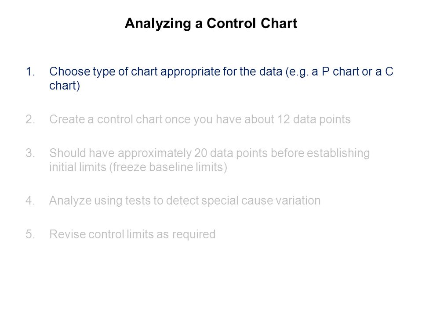Click the letter 'P' before 'chart or a C'
Screen dimensions: 422x316
[x=326, y=72]
